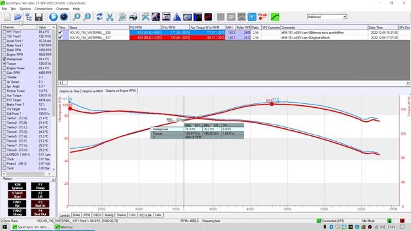411x231 pixels.
Task: Open the Help menu
Action: click(x=76, y=8)
